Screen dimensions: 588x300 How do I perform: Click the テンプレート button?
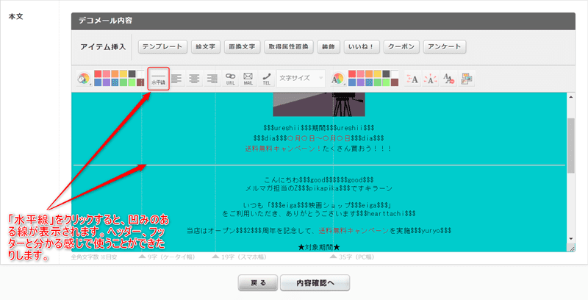(x=162, y=47)
